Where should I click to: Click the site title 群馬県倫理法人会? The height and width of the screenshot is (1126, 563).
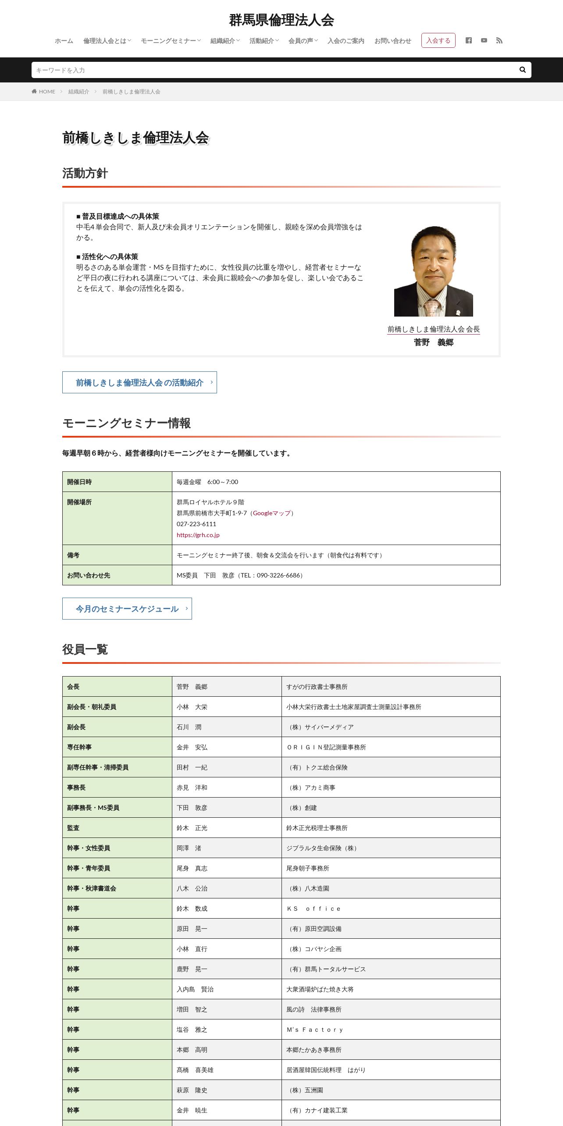[281, 20]
